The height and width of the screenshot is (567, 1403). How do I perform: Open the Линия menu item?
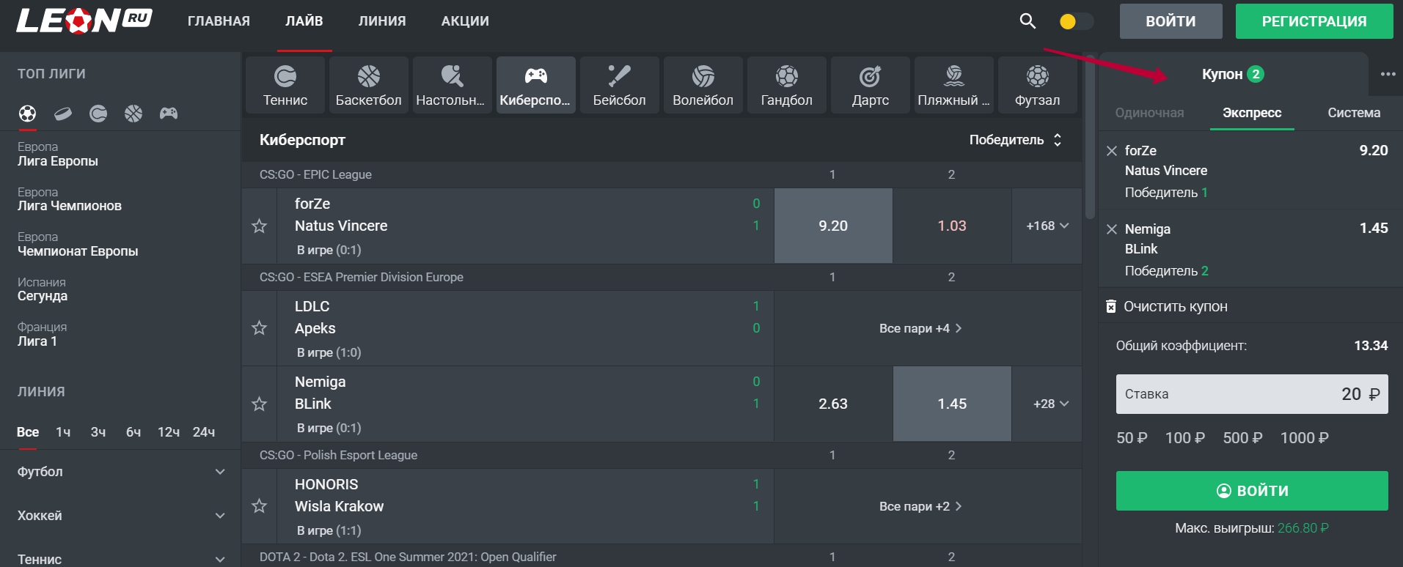pyautogui.click(x=381, y=21)
